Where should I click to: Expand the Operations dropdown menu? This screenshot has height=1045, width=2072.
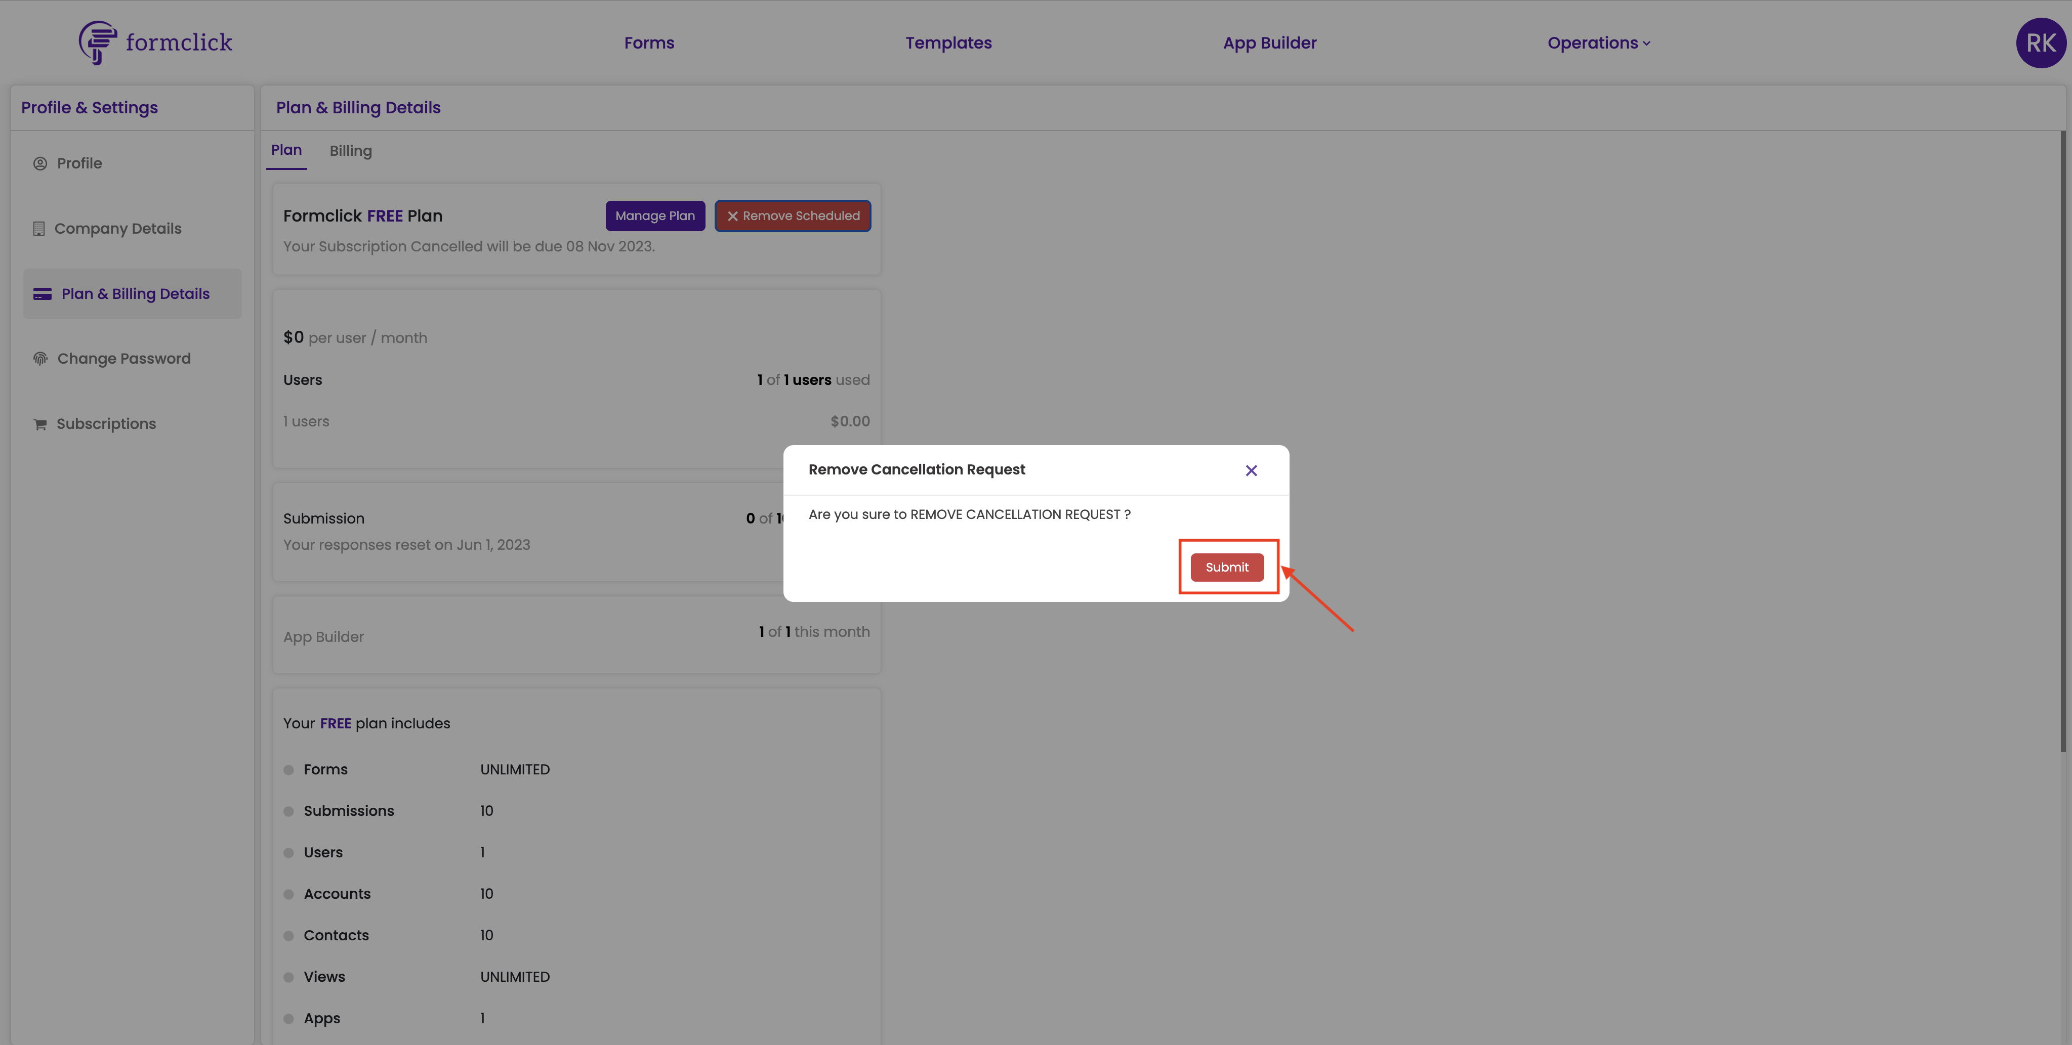(1598, 42)
